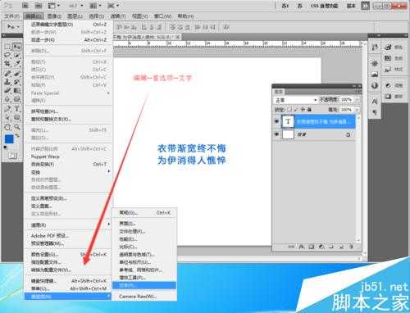Select the Clone Stamp tool

click(x=7, y=82)
